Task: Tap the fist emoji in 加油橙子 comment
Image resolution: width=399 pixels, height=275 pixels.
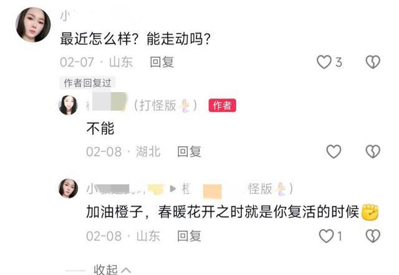Action: click(370, 212)
